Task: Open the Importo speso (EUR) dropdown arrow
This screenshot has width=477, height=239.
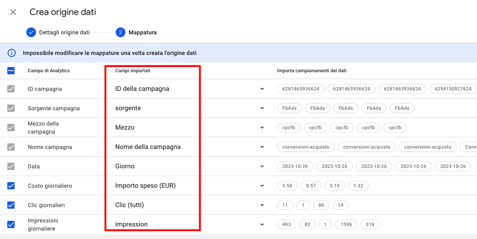Action: click(262, 186)
